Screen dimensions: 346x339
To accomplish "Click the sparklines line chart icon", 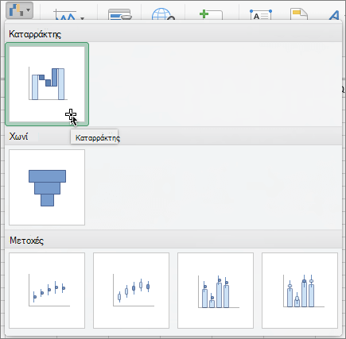I will point(65,14).
